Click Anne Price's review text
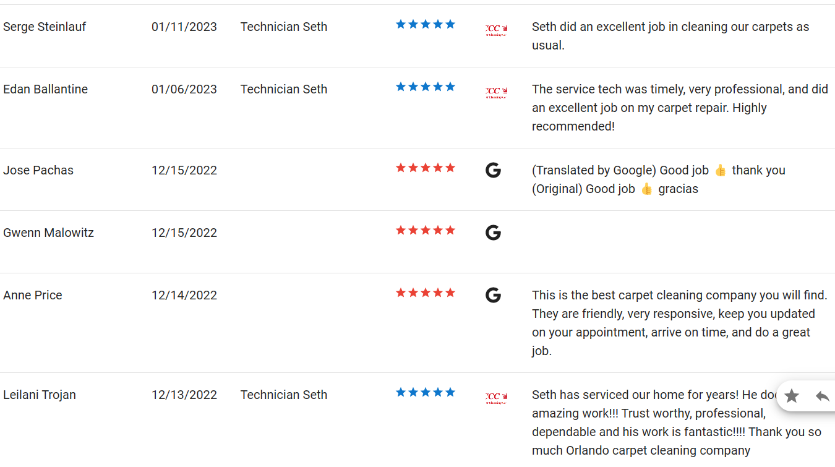Viewport: 835px width, 467px height. tap(674, 323)
